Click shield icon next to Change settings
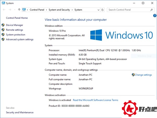 pyautogui.click(x=133, y=75)
